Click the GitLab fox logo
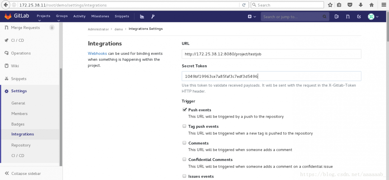The width and height of the screenshot is (389, 180). click(x=8, y=16)
